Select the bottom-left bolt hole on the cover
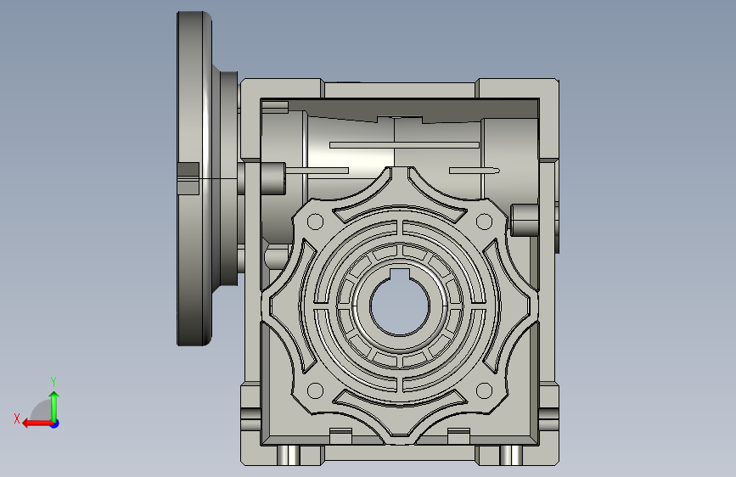736x477 pixels. tap(315, 390)
